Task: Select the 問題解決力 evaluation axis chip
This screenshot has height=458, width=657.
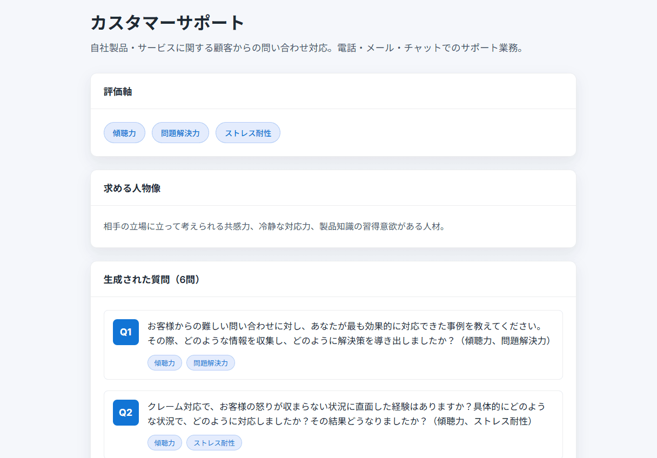Action: pos(180,132)
